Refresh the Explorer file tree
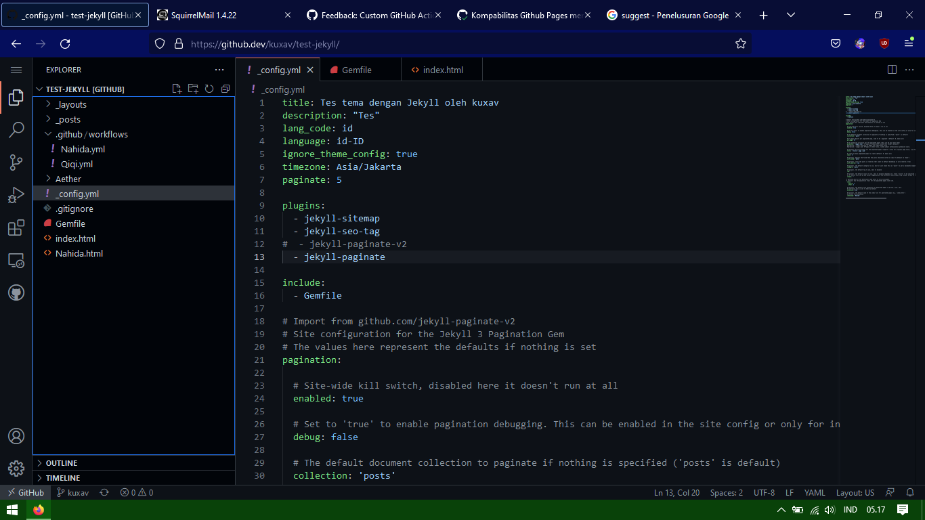This screenshot has width=925, height=520. (x=209, y=89)
